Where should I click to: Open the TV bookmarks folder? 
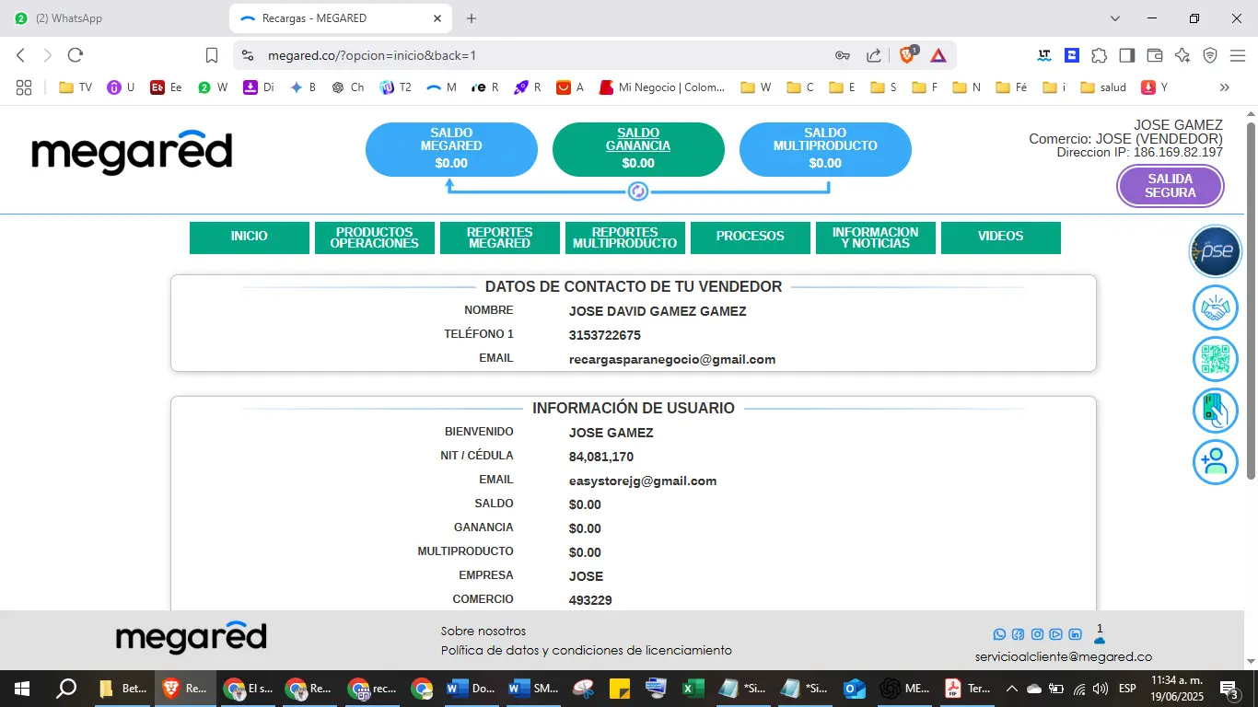(x=76, y=87)
